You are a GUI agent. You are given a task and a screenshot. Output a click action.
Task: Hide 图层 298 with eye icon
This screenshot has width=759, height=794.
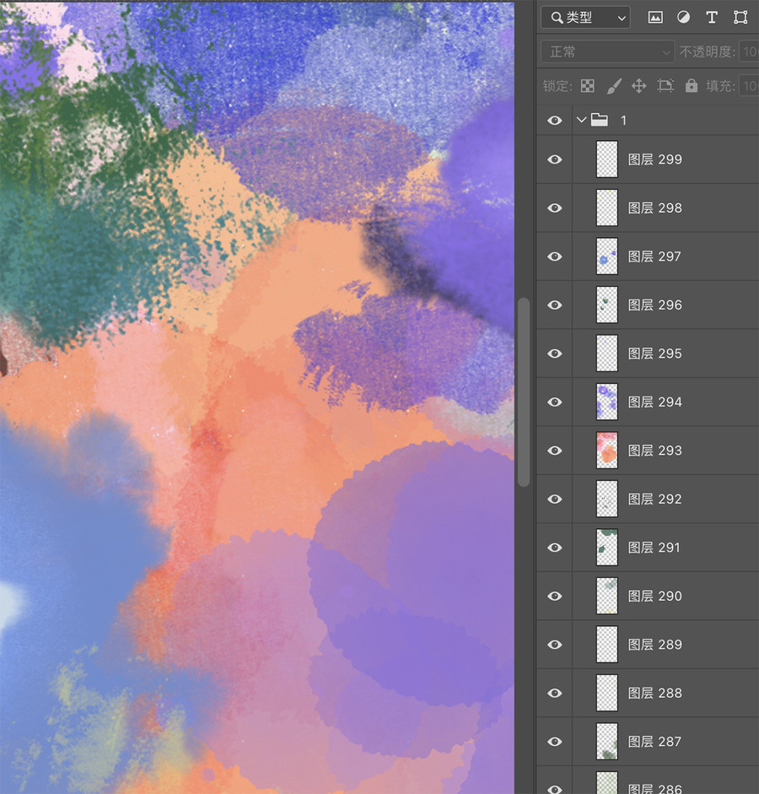point(555,208)
